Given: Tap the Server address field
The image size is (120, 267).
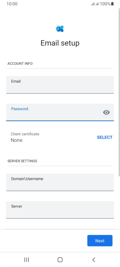Looking at the screenshot, I should click(60, 210).
